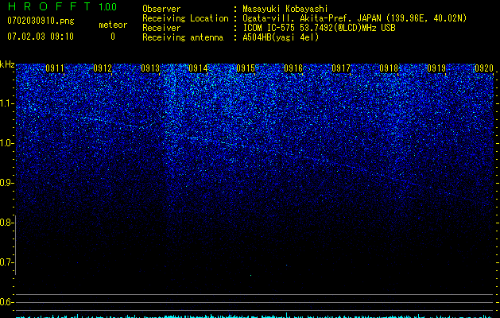Click the HROFFT program title
500x318 pixels.
click(x=49, y=6)
